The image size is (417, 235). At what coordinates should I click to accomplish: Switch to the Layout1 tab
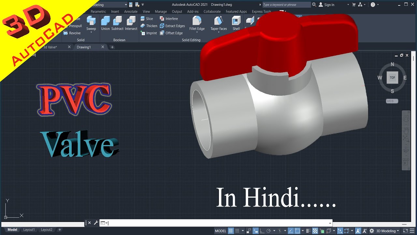[x=29, y=230]
